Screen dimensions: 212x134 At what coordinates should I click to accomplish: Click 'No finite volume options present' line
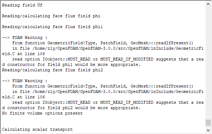[42, 113]
